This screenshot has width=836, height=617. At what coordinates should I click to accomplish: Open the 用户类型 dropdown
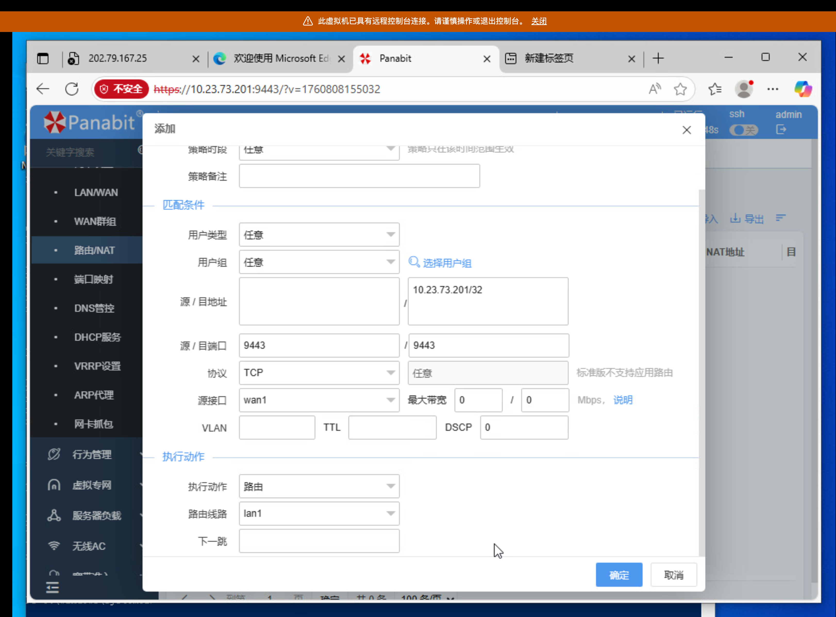(x=319, y=235)
